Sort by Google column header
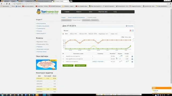The image size is (172, 96). pyautogui.click(x=127, y=54)
